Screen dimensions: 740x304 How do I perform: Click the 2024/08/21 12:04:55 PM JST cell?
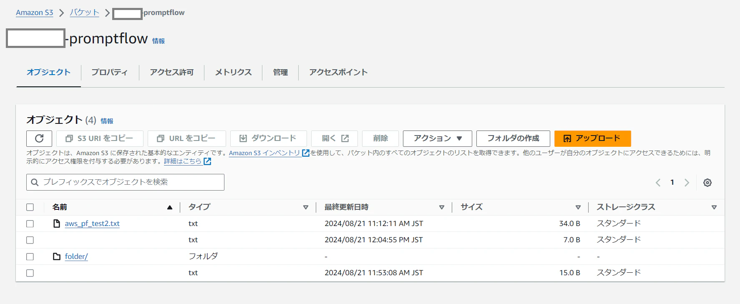tap(374, 240)
